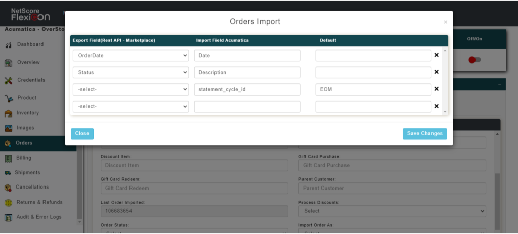The image size is (518, 234).
Task: Dismiss the Orders Import dialog with X
Action: (445, 22)
